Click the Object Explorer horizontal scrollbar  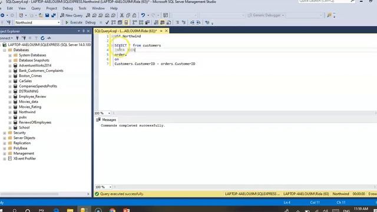29,194
